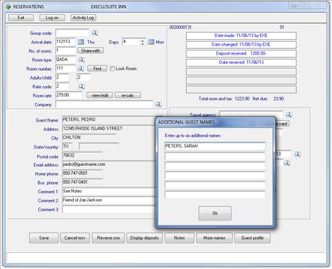The width and height of the screenshot is (332, 269).
Task: Click the Find room button
Action: (x=97, y=69)
